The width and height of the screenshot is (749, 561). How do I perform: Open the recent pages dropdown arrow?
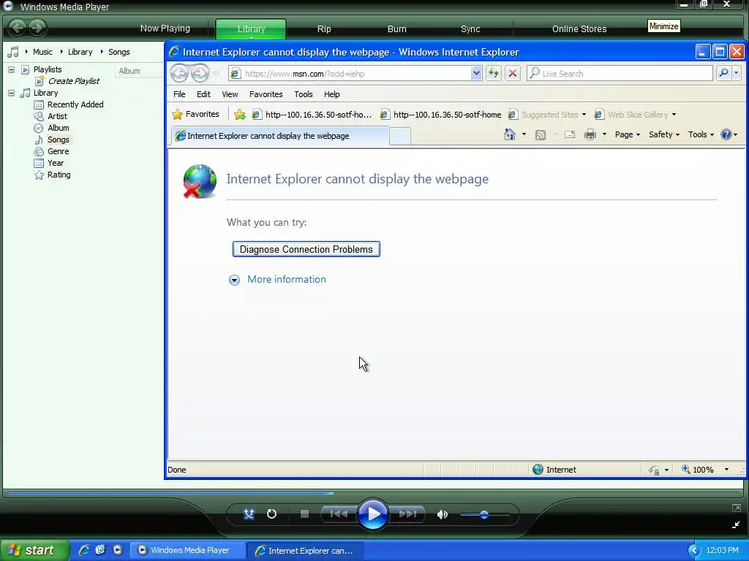(x=216, y=74)
